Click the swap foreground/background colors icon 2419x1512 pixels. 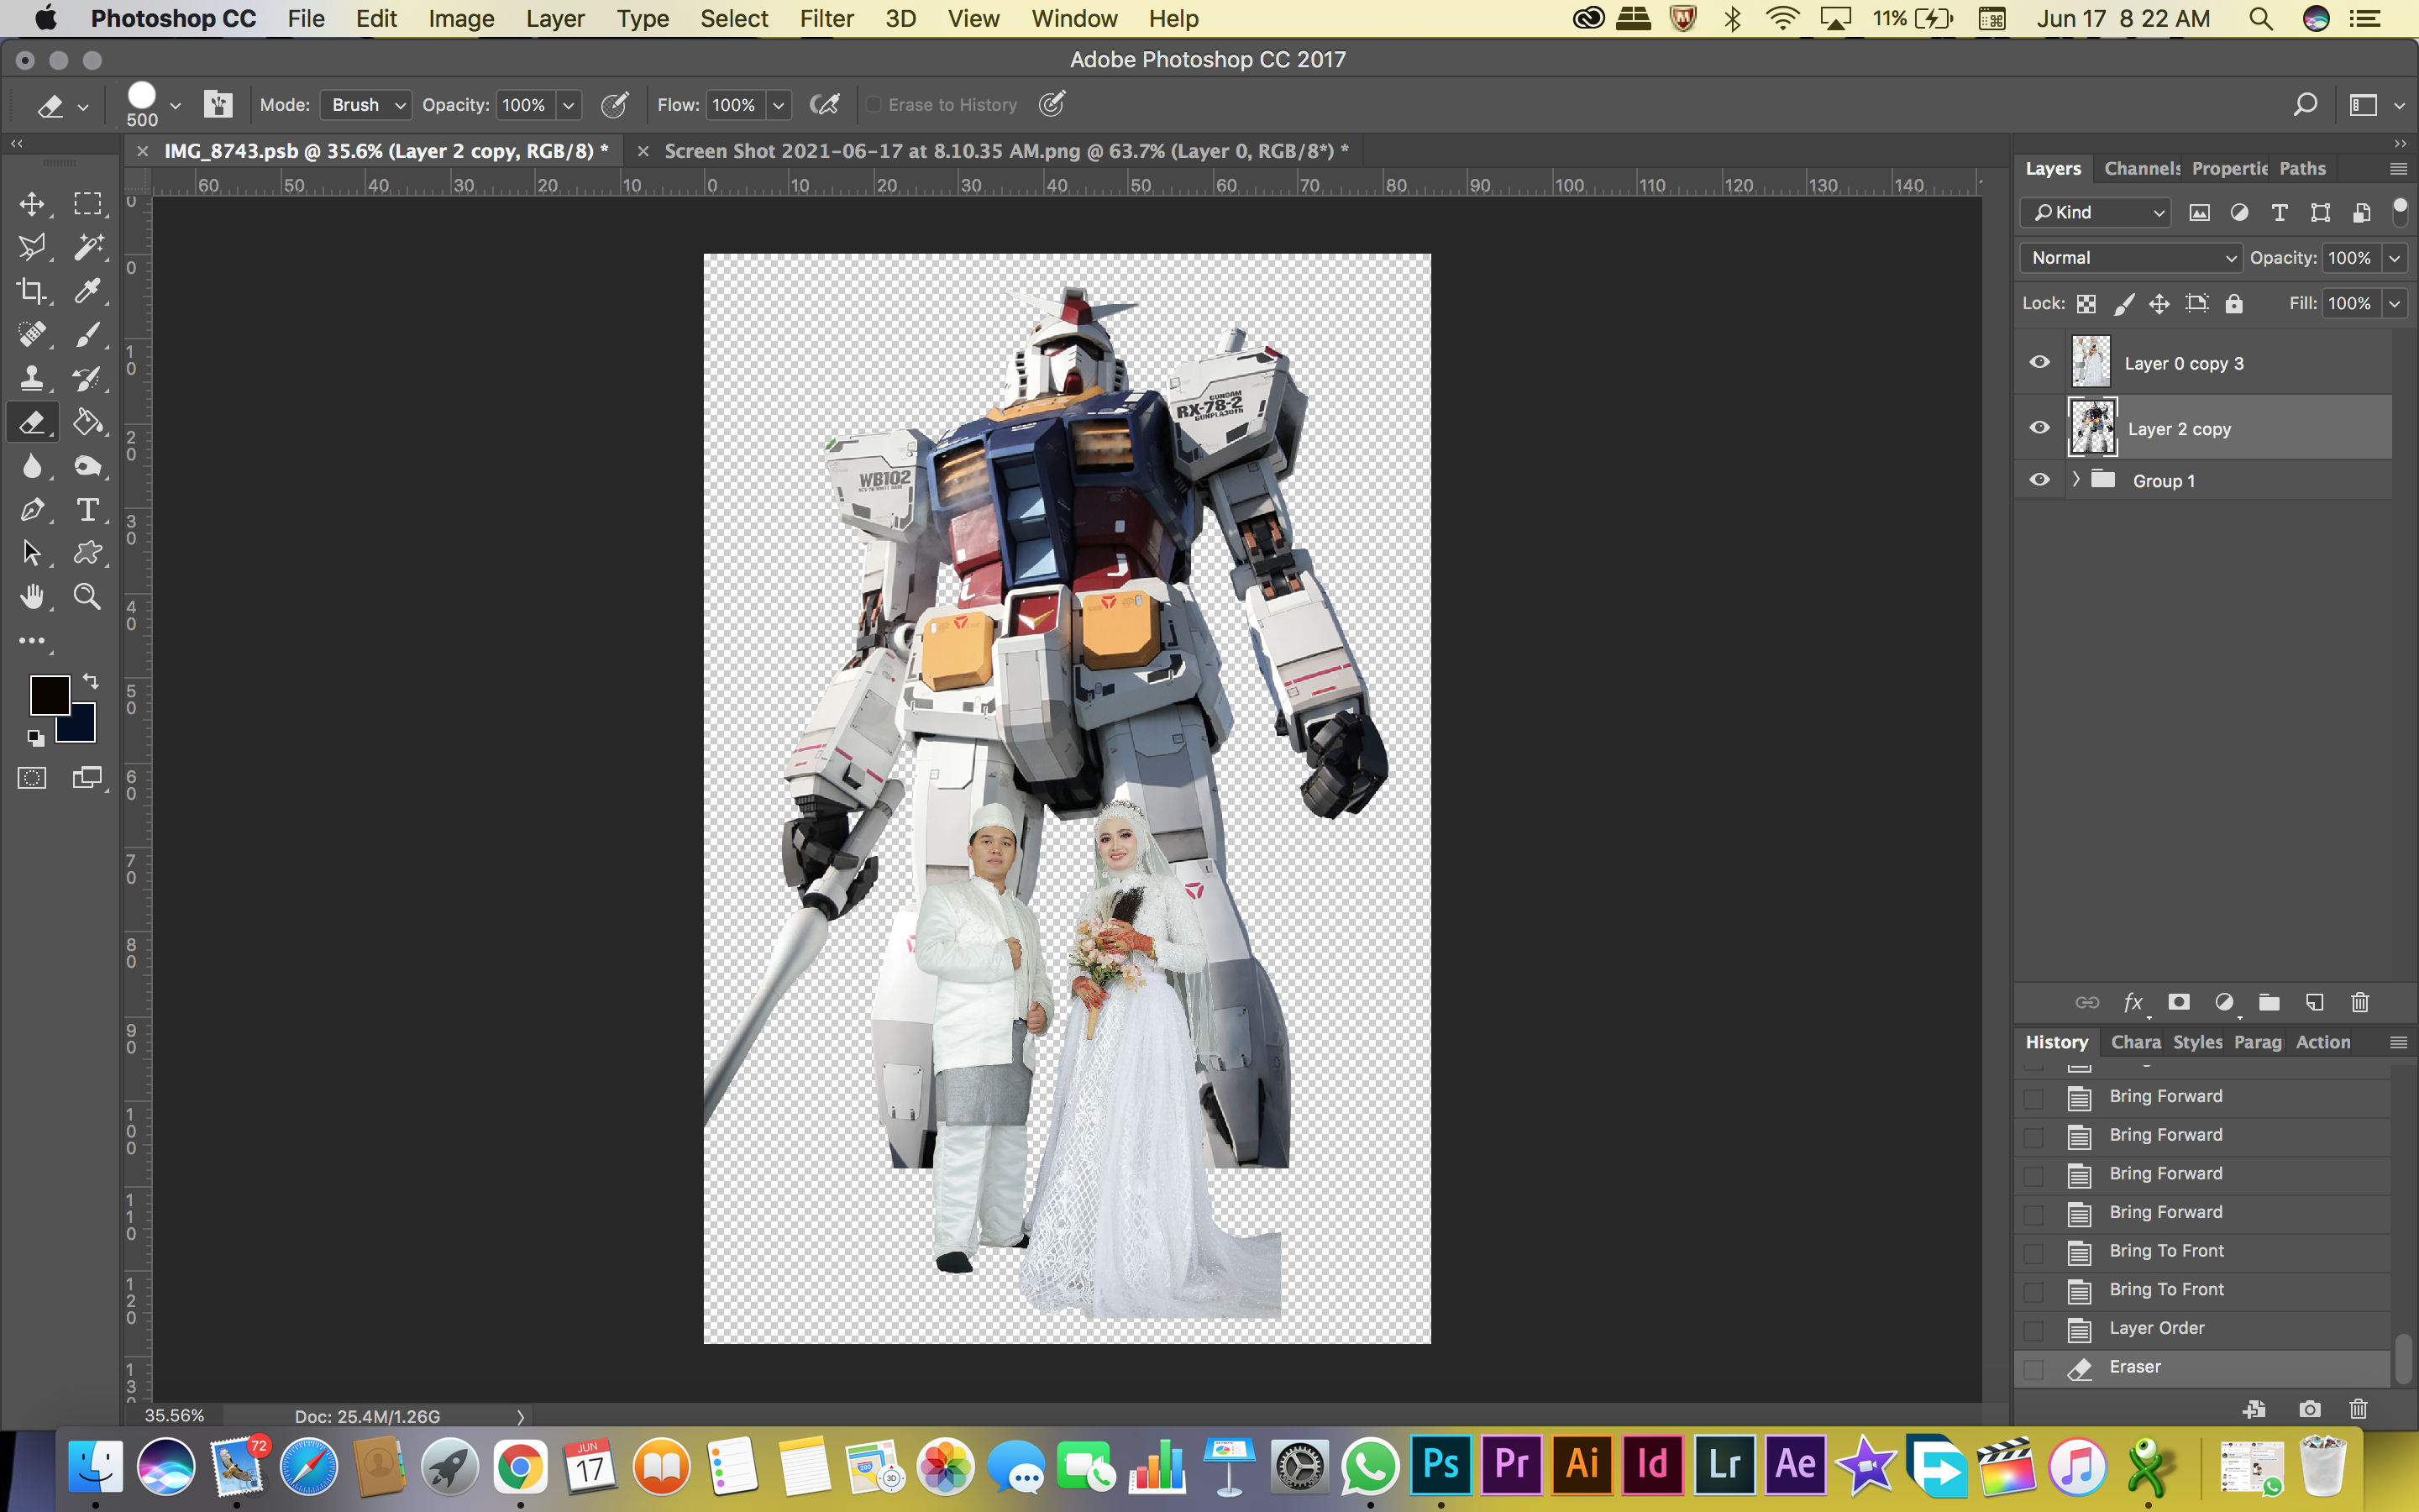click(x=90, y=681)
